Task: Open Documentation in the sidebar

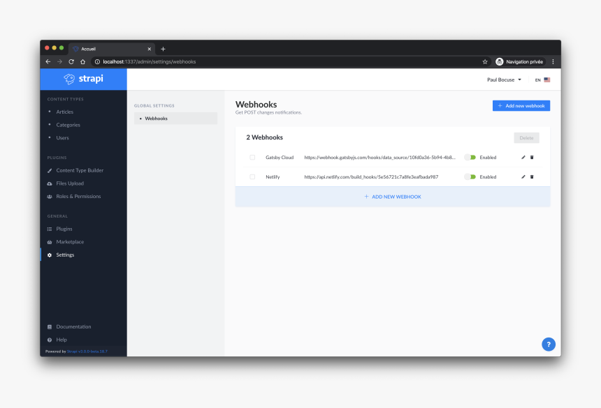Action: click(73, 326)
